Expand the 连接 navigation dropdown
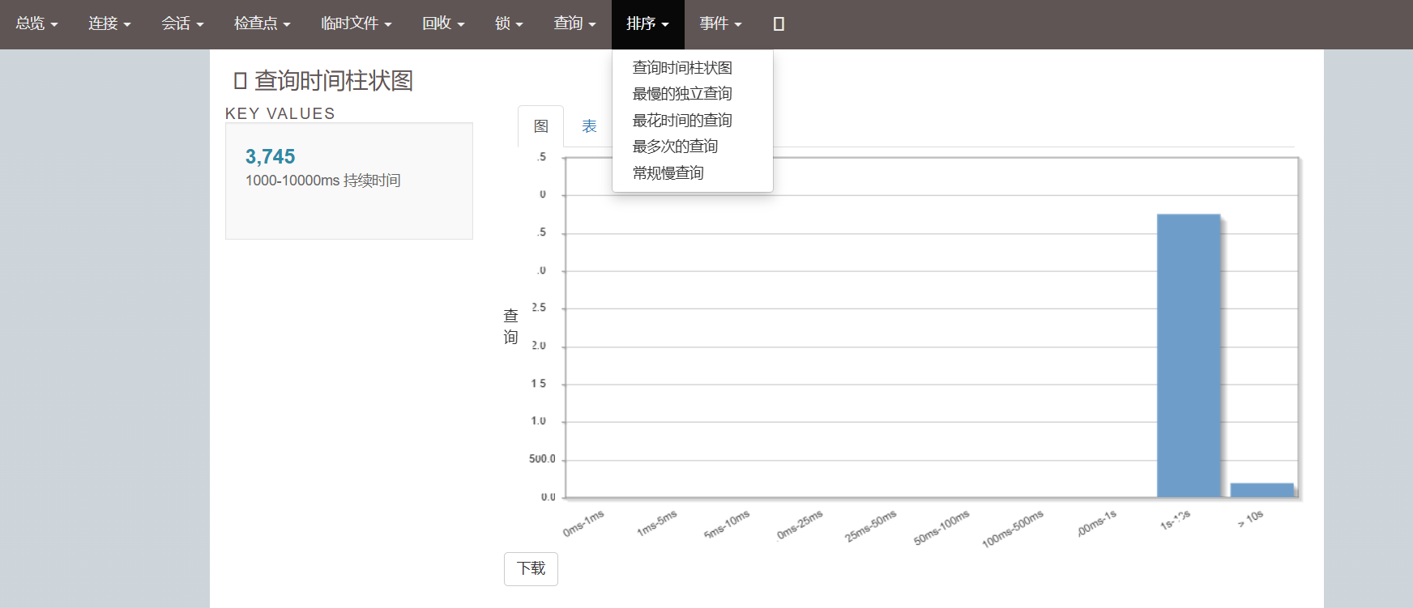 pyautogui.click(x=109, y=24)
